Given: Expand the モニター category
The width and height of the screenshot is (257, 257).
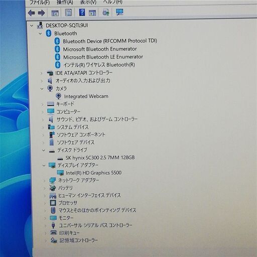Looking at the screenshot, I should pyautogui.click(x=45, y=218).
